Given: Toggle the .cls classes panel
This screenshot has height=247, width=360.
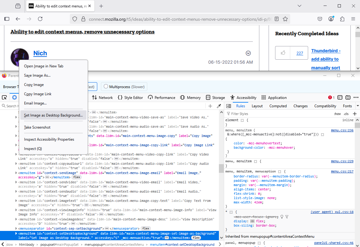Looking at the screenshot, I should coord(346,114).
